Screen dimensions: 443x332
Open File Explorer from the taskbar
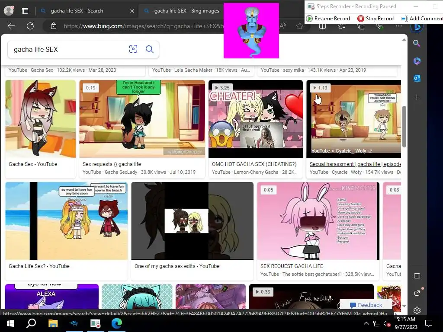(53, 323)
